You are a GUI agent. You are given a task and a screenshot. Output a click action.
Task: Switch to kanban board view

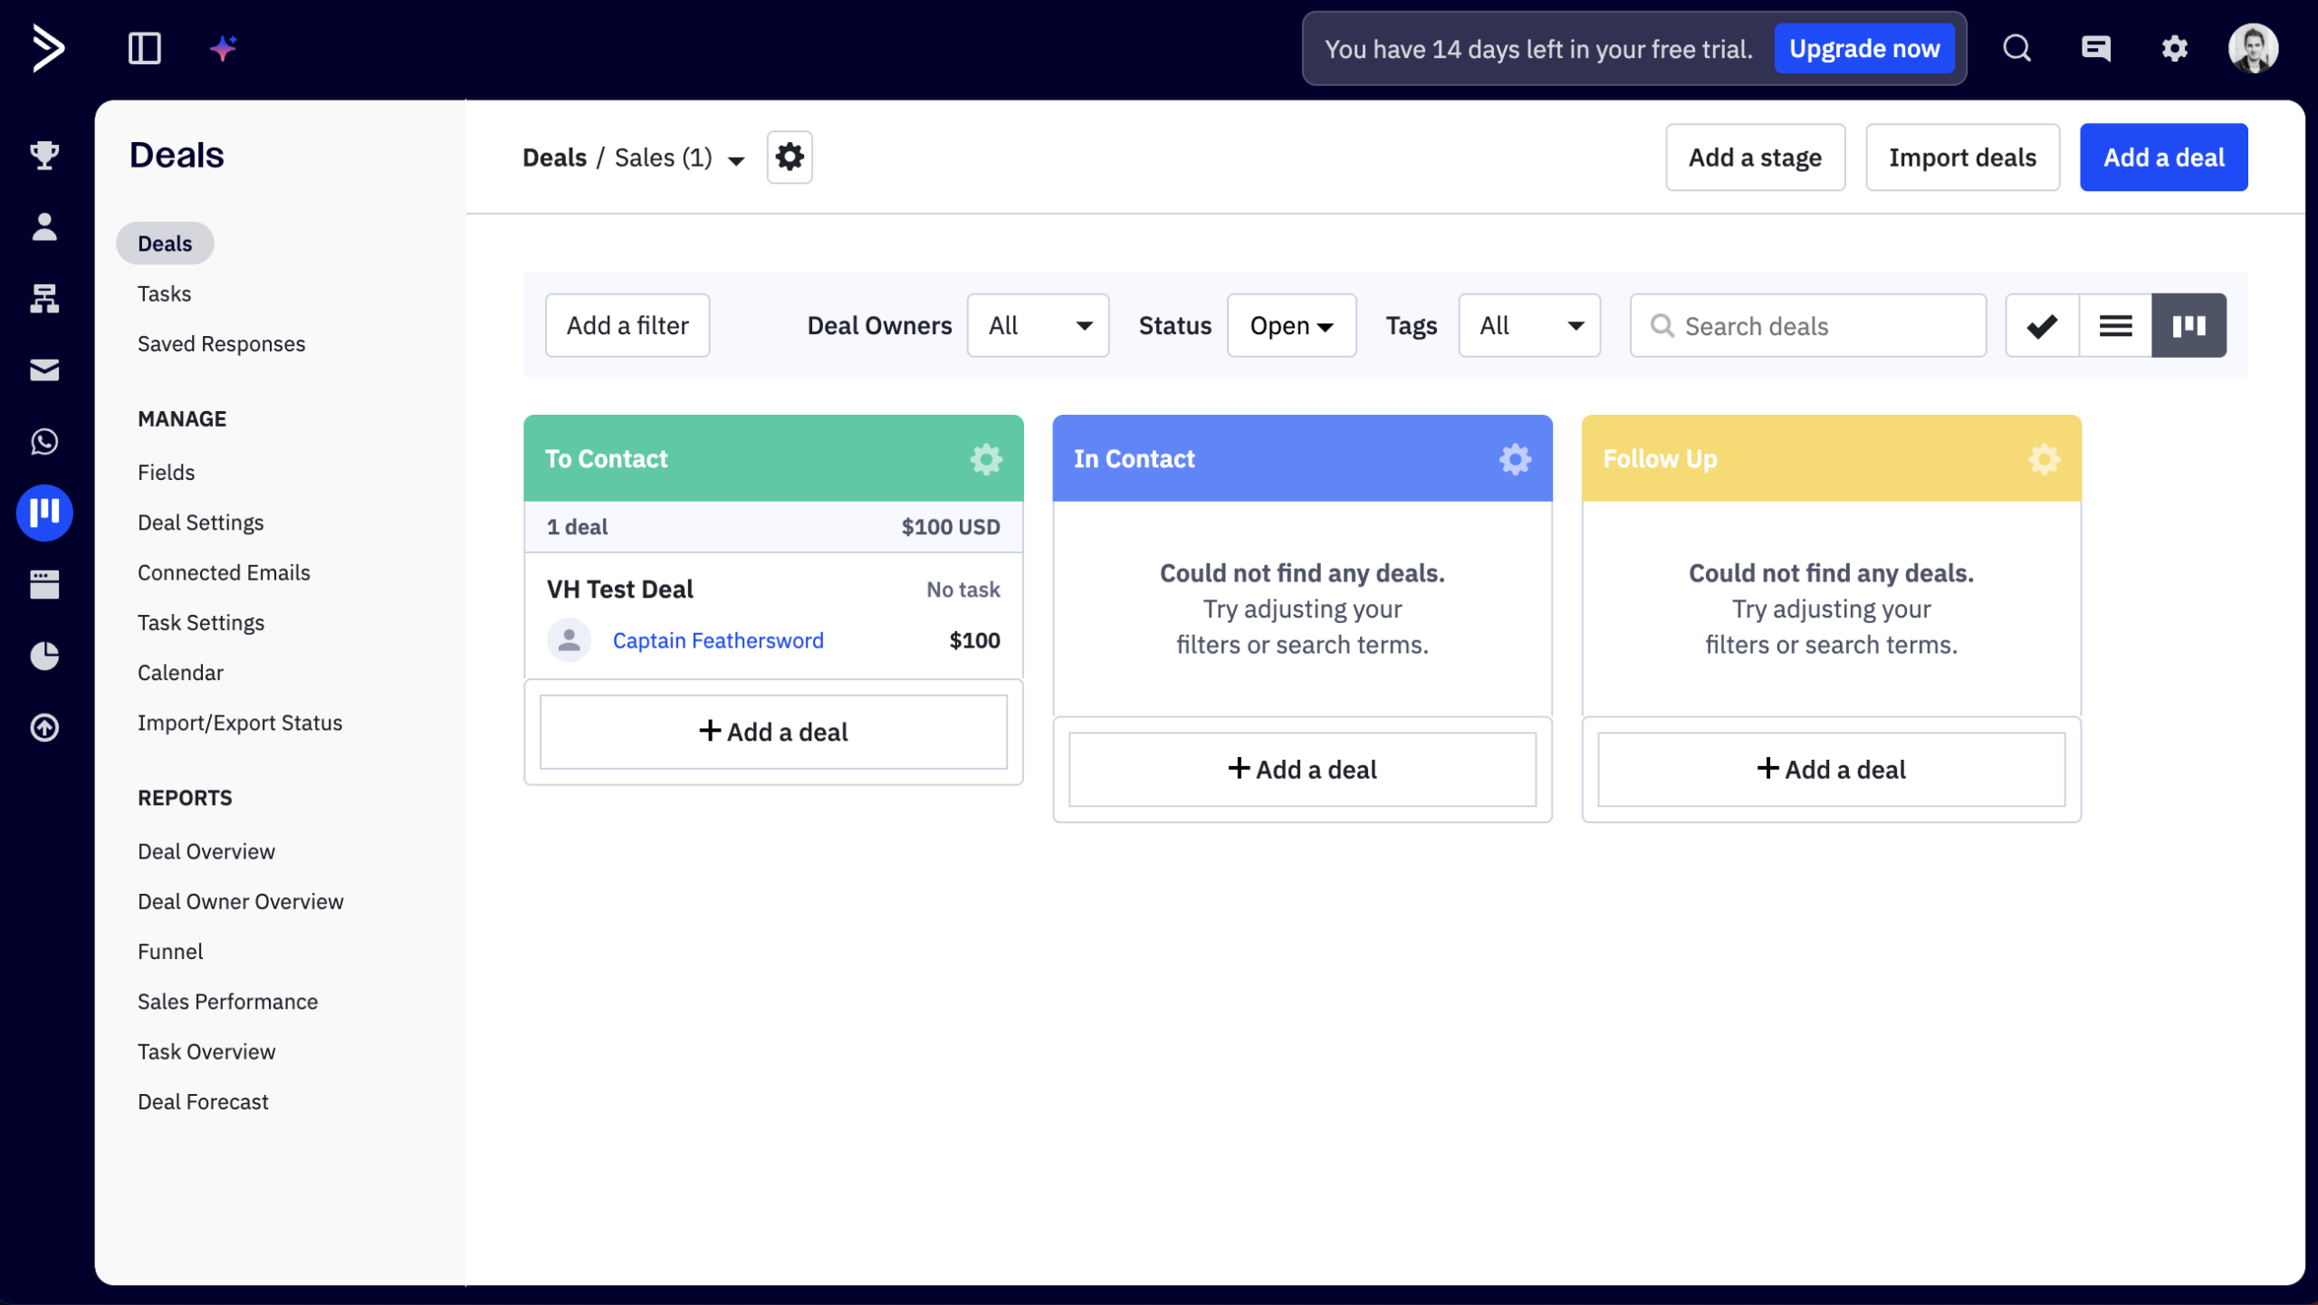click(x=2189, y=326)
